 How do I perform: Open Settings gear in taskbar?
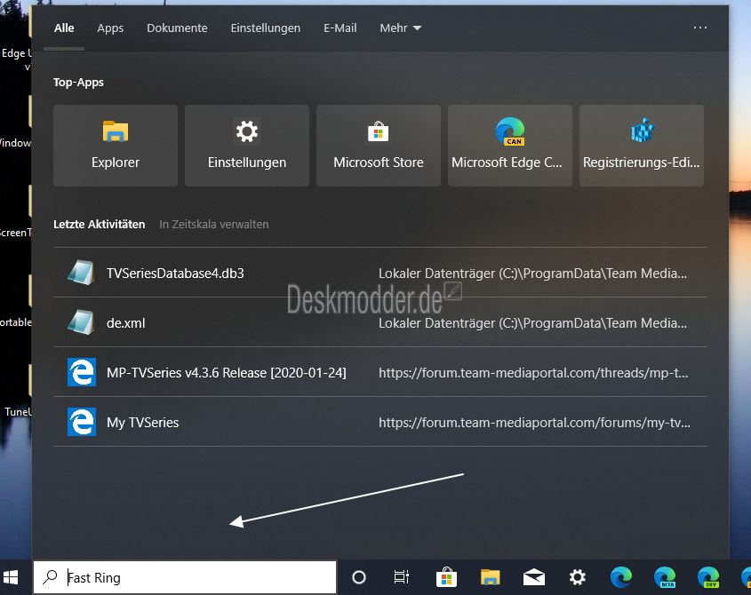pyautogui.click(x=577, y=577)
